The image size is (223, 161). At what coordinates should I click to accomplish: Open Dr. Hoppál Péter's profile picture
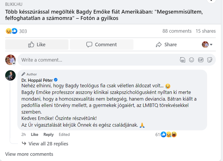(x=10, y=76)
